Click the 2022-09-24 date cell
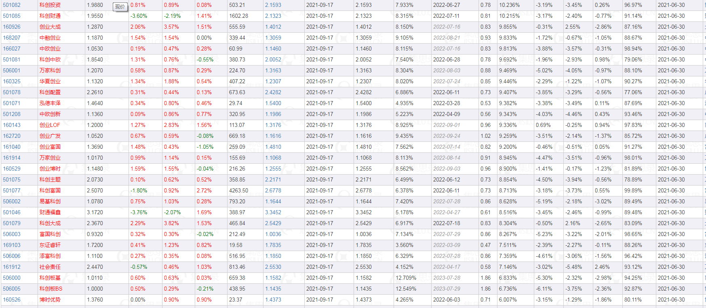Image resolution: width=706 pixels, height=308 pixels. [x=447, y=136]
